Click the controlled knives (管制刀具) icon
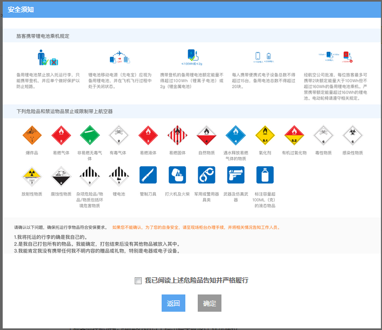 [x=148, y=175]
